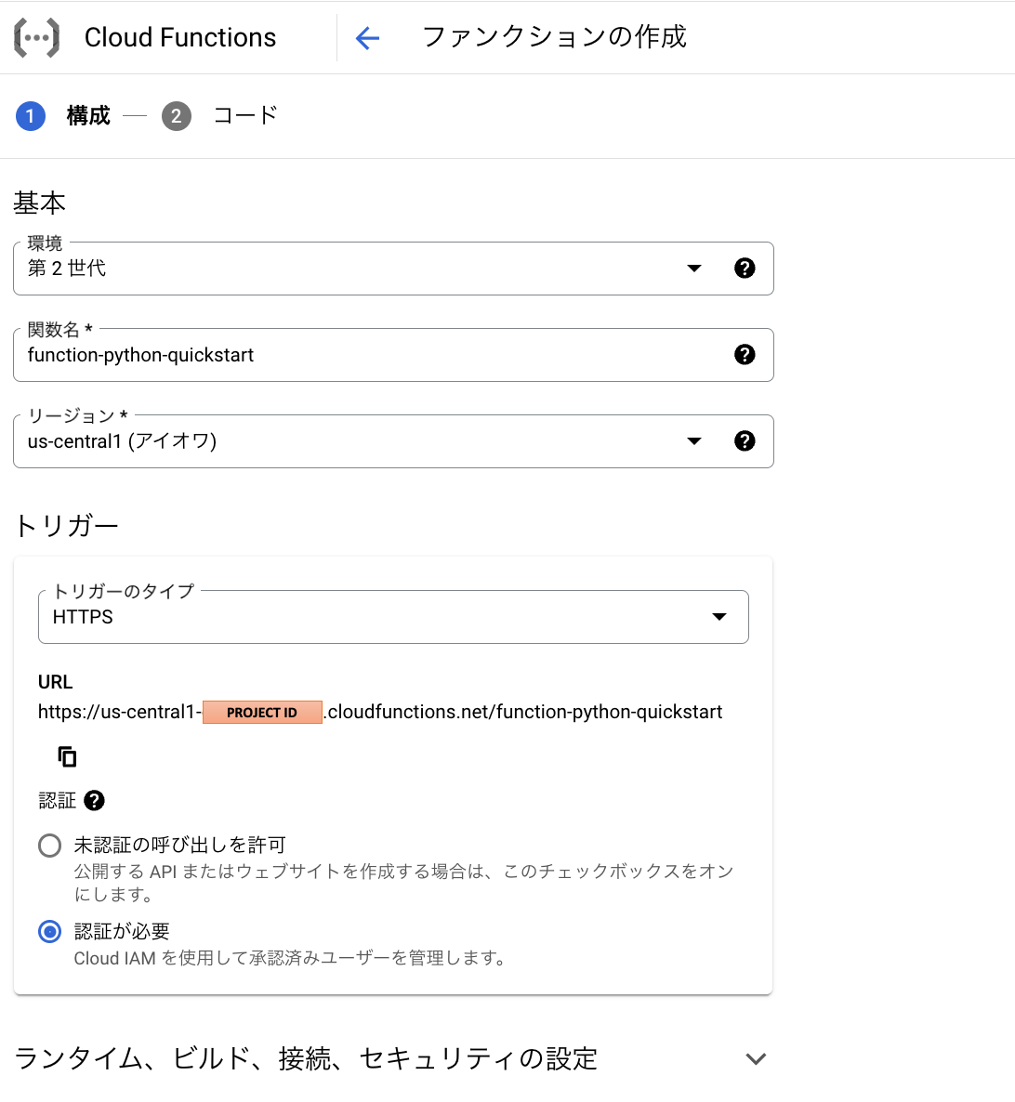Open the 認証 help tooltip icon

click(x=94, y=801)
